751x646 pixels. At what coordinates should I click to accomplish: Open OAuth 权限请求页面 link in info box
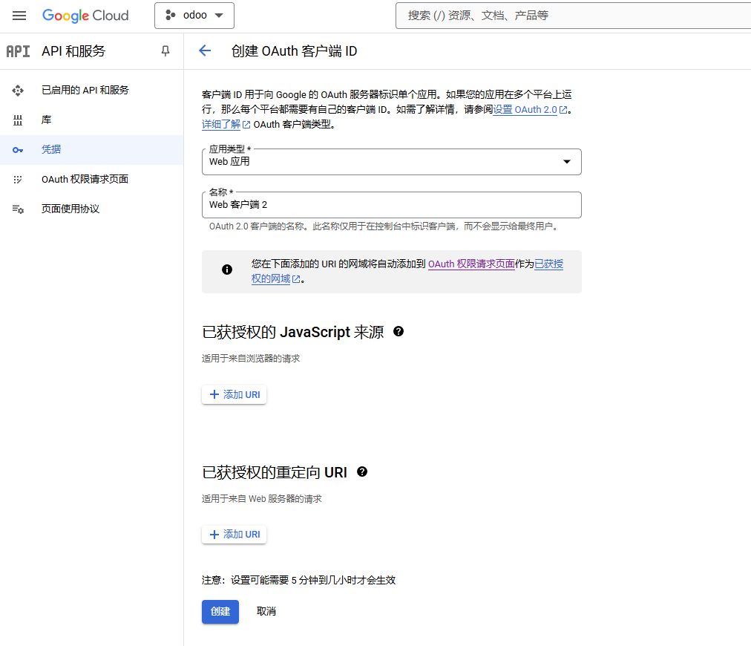471,264
